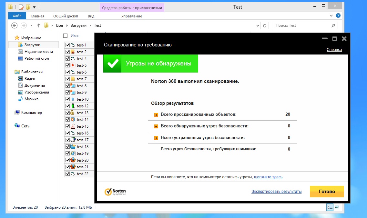Uncheck the test-6 checkbox
This screenshot has width=367, height=218.
68,72
